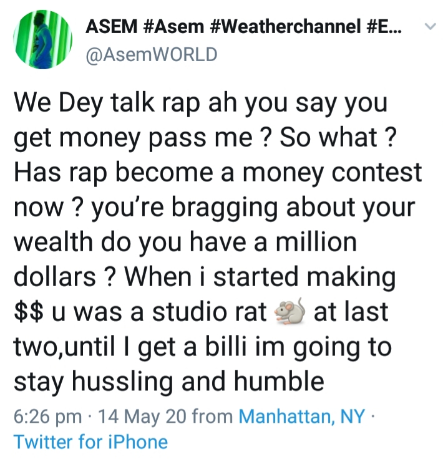The width and height of the screenshot is (443, 467).
Task: Click the rat emoji in the tweet
Action: point(290,312)
